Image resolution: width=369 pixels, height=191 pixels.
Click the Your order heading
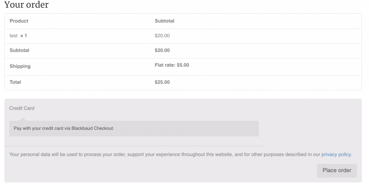point(26,5)
